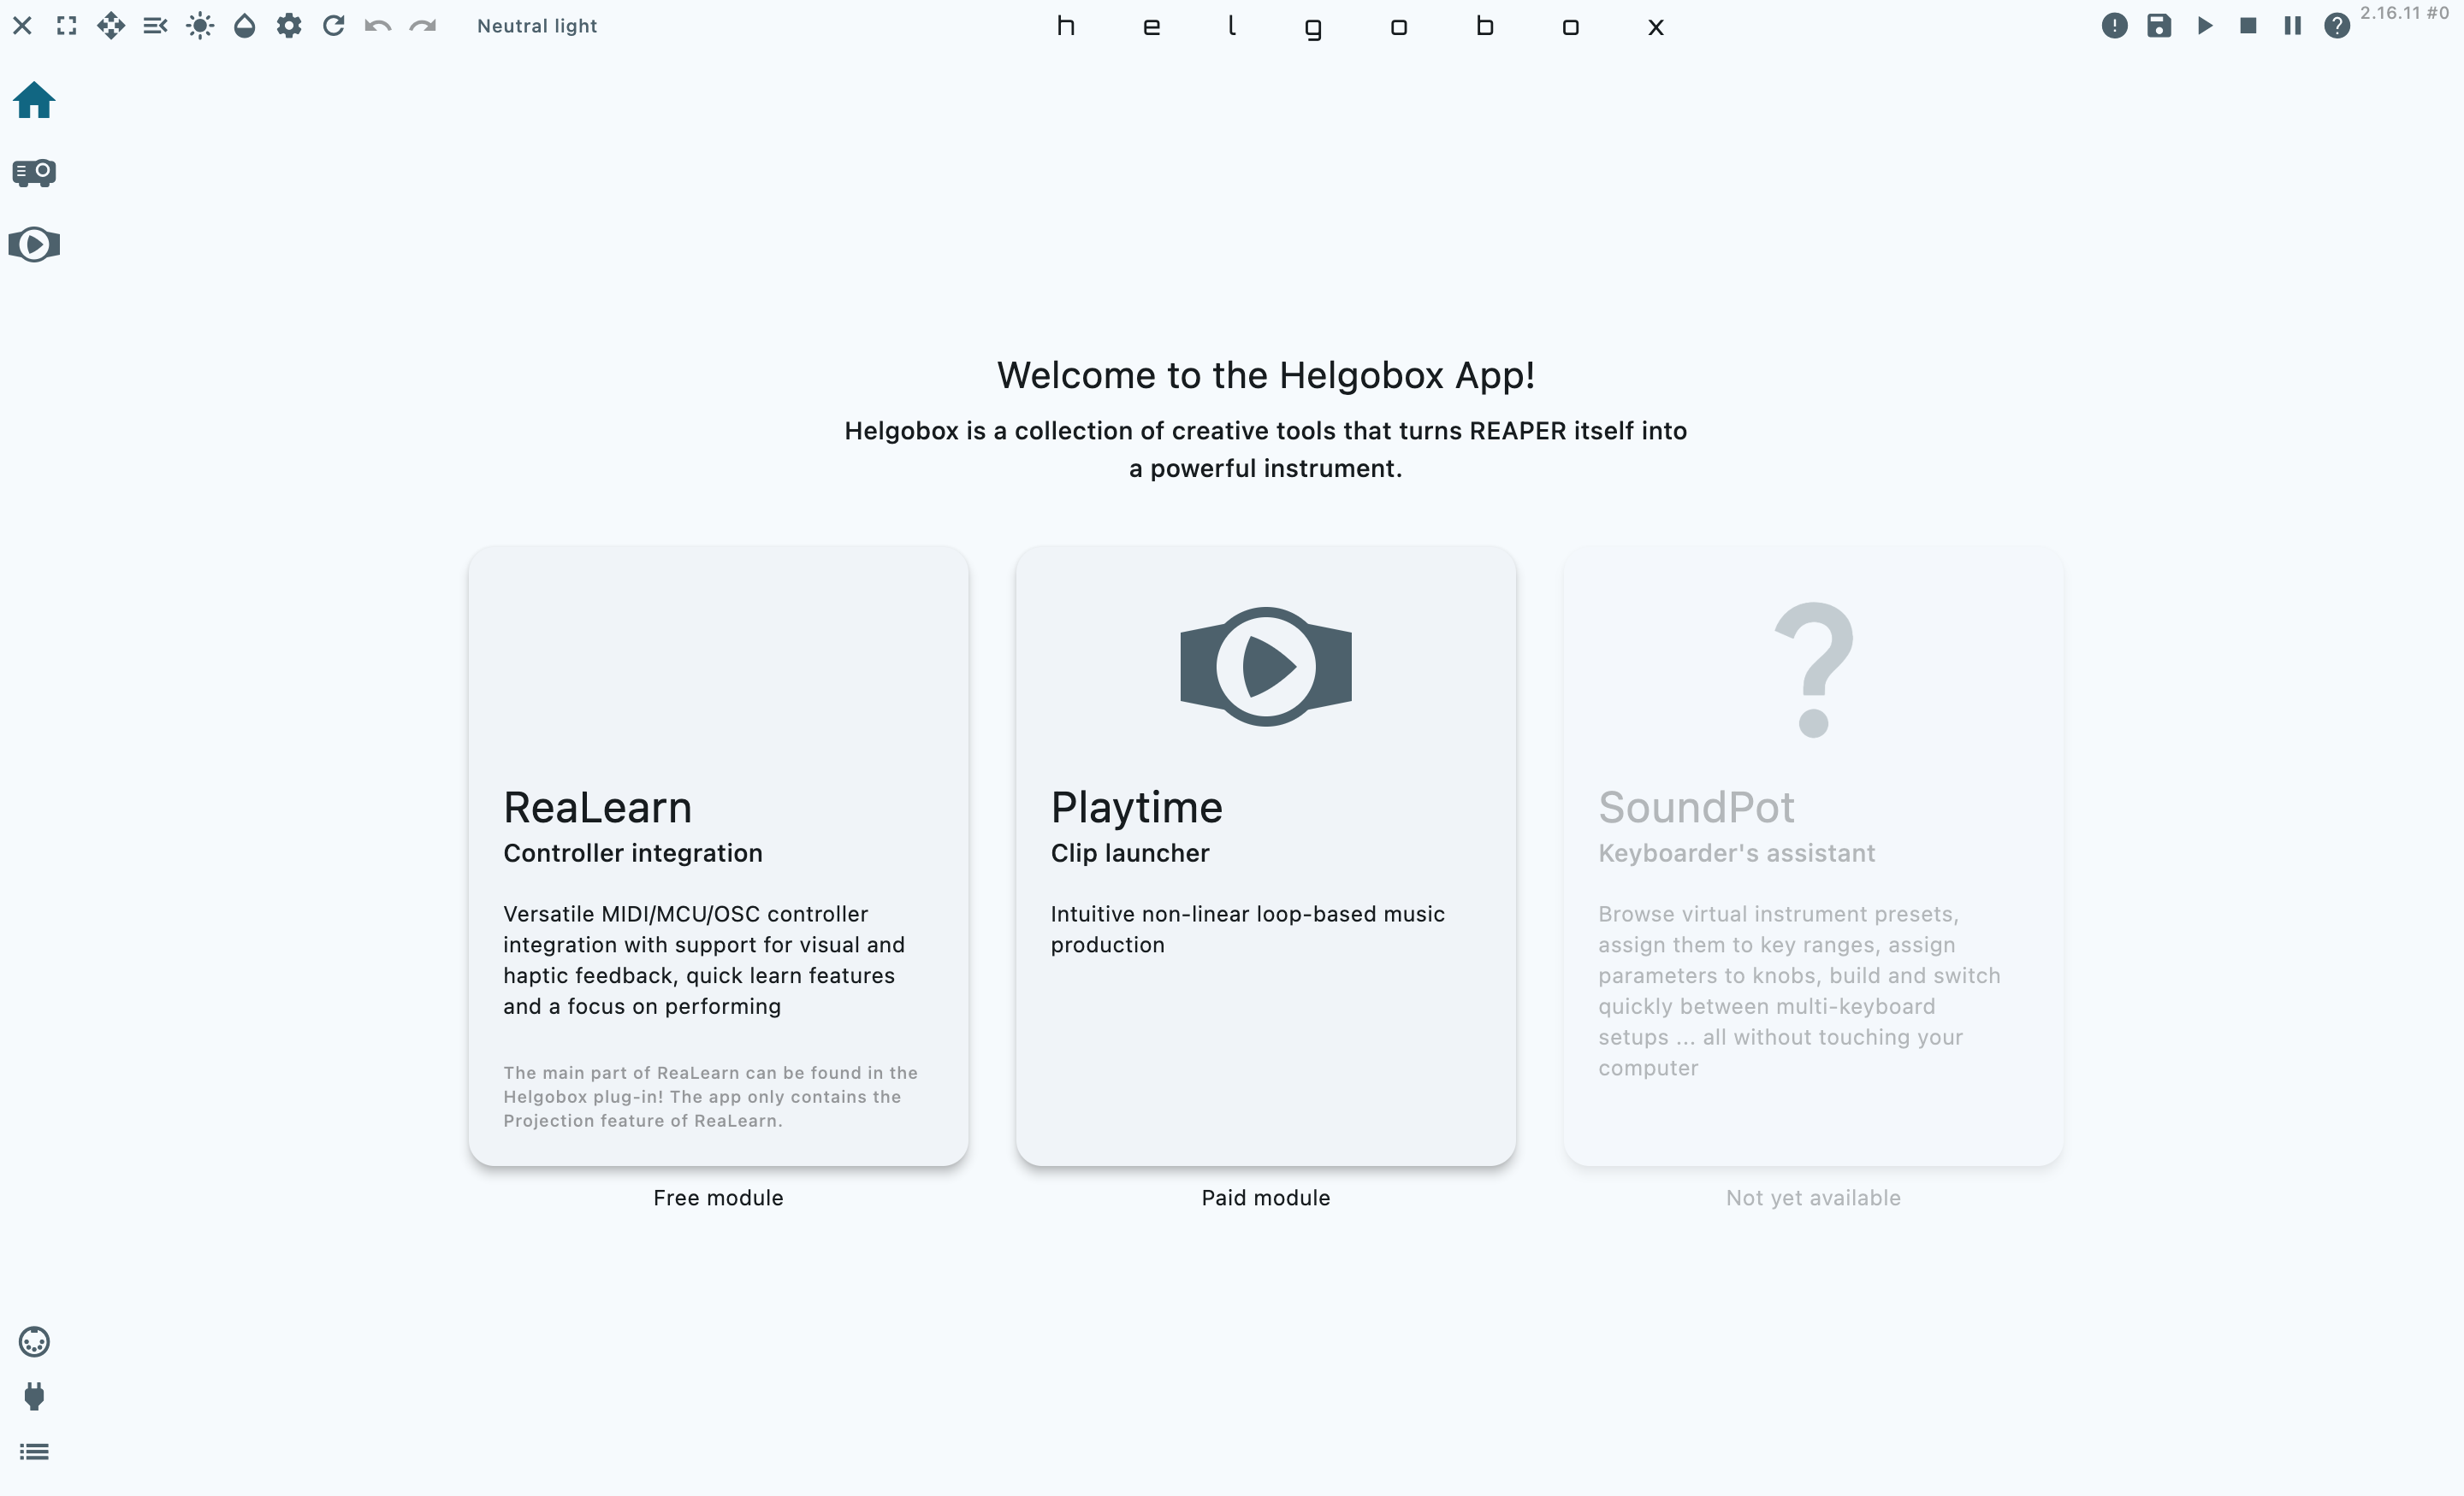Viewport: 2464px width, 1496px height.
Task: Click the reload refresh icon
Action: tap(334, 26)
